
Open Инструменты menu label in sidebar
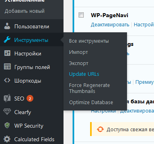(31, 40)
